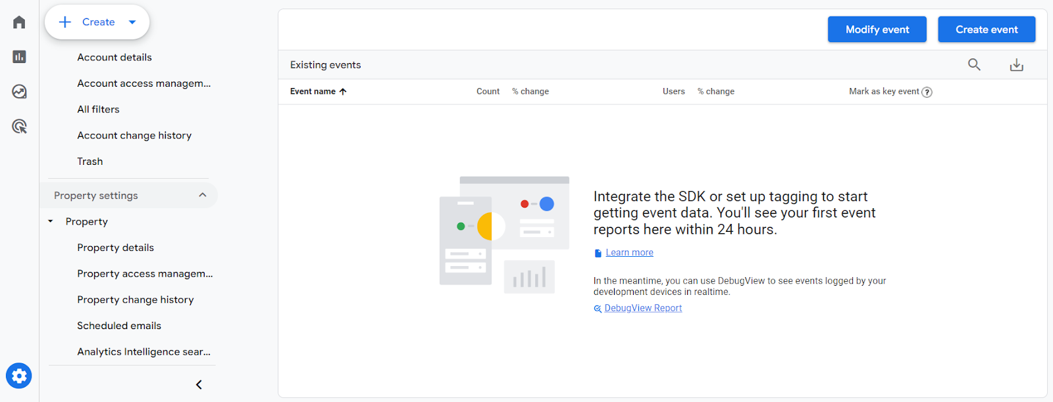1053x402 pixels.
Task: Click the Create event button
Action: point(987,30)
